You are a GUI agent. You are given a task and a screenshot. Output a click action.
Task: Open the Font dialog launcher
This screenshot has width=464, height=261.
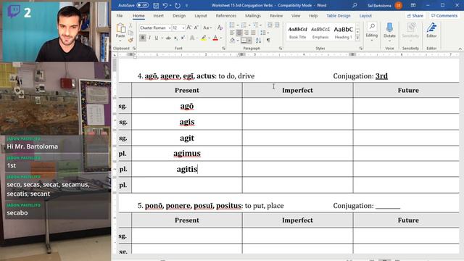(223, 49)
